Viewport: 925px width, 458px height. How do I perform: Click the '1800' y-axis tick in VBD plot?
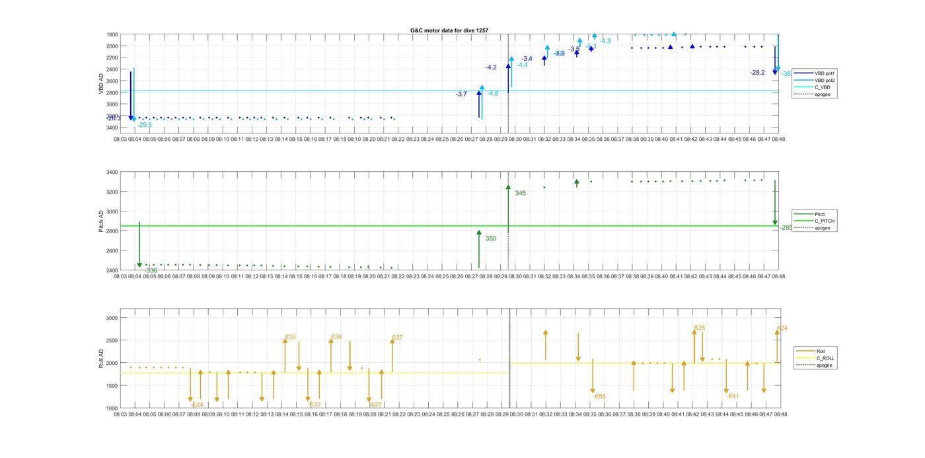point(112,34)
